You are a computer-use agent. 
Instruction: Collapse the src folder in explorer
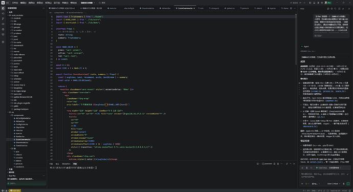coord(13,112)
